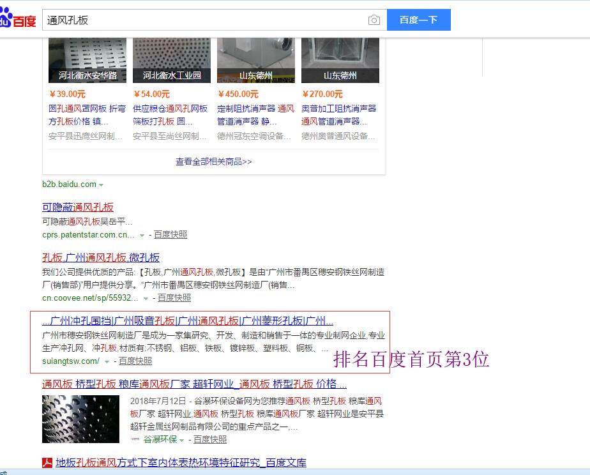Open the 可隐蔽通风孔板 result title

coord(78,207)
